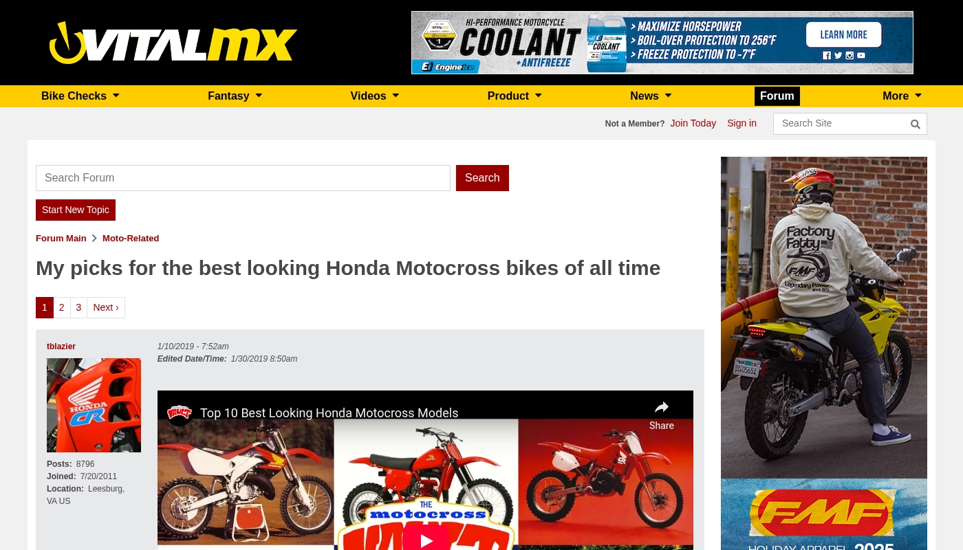Open tblazier's Honda CR avatar image
The image size is (963, 550).
[94, 405]
